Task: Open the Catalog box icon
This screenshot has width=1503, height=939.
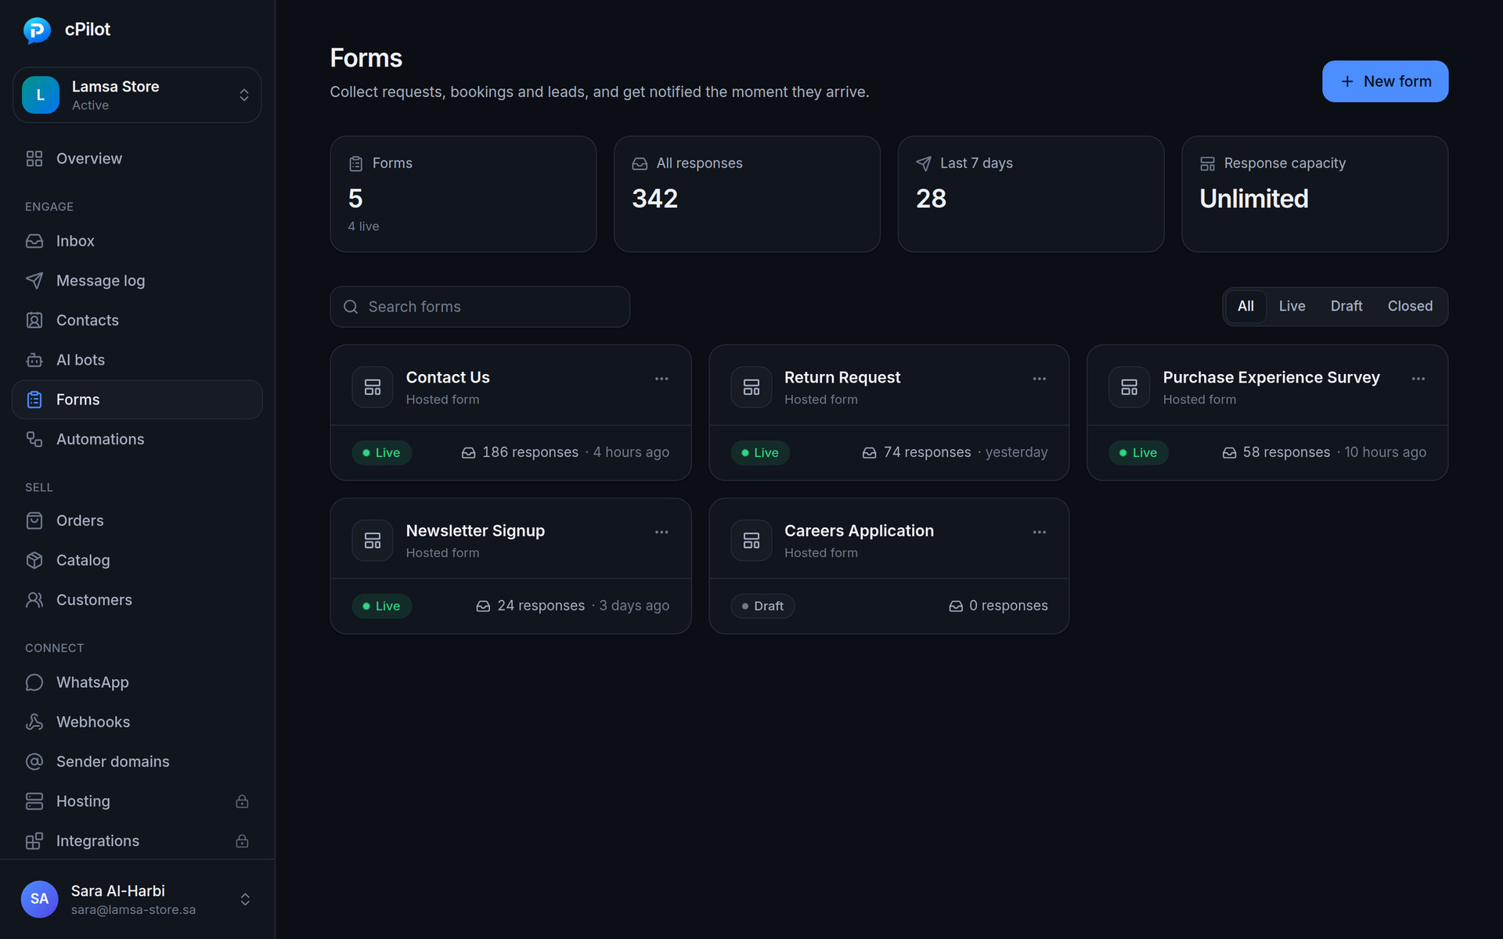Action: (x=34, y=560)
